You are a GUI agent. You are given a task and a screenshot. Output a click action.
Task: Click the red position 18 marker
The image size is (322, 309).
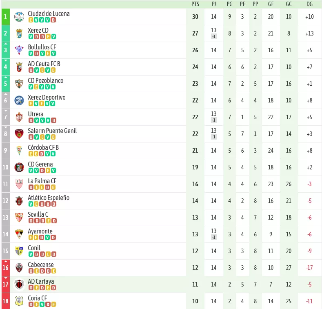6,301
